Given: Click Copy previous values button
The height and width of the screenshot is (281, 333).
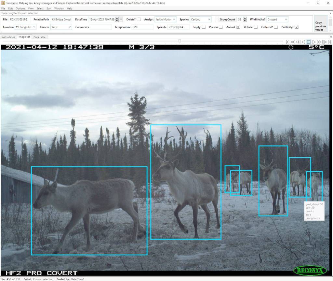Looking at the screenshot, I should coord(320,26).
